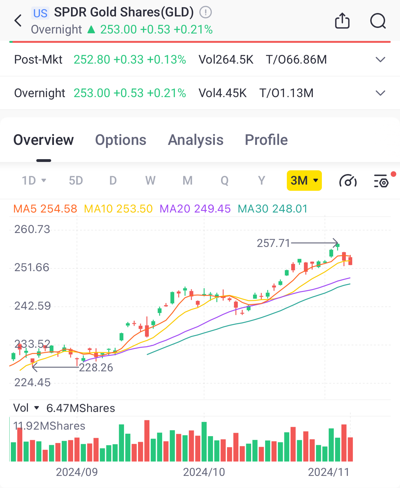Viewport: 400px width, 488px height.
Task: Expand the Overnight row chevron
Action: (x=380, y=93)
